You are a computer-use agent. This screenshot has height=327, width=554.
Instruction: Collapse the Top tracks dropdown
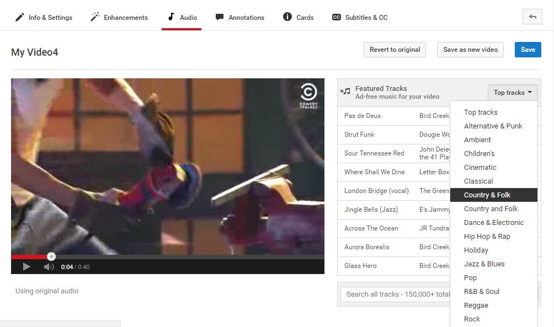[512, 93]
